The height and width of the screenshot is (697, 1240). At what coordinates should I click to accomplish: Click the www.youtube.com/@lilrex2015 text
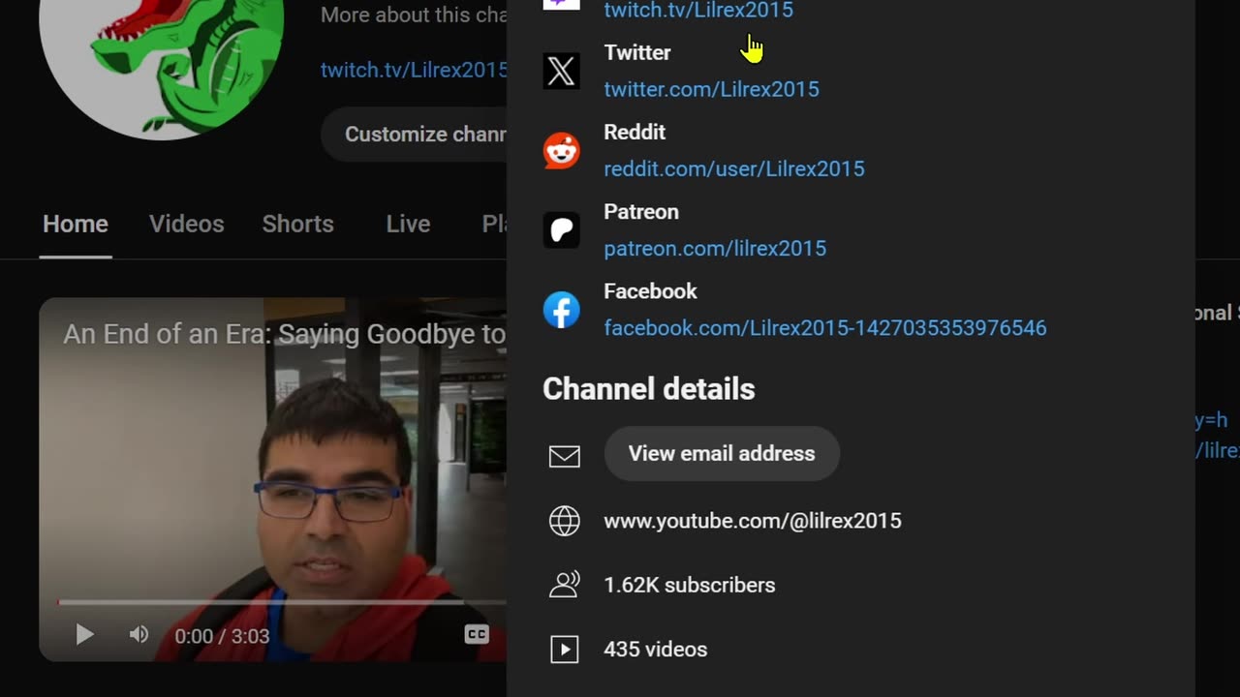point(753,521)
